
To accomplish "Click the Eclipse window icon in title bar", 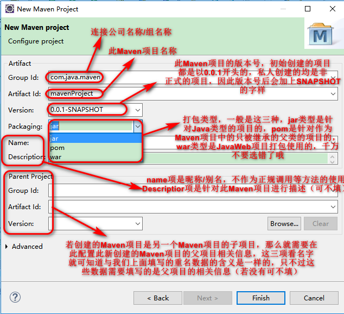I will coord(10,9).
